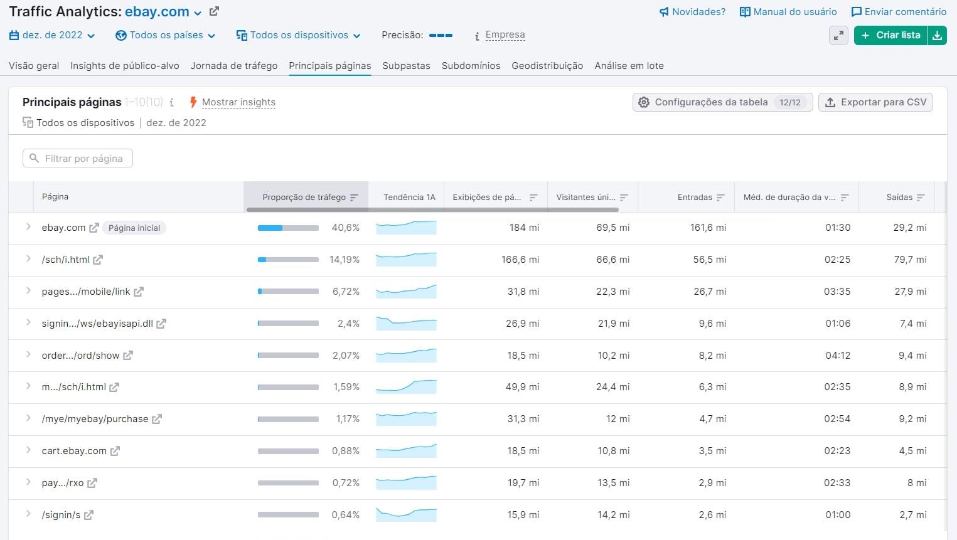The image size is (957, 540).
Task: Click the green download icon beside Criar lista
Action: click(x=937, y=36)
